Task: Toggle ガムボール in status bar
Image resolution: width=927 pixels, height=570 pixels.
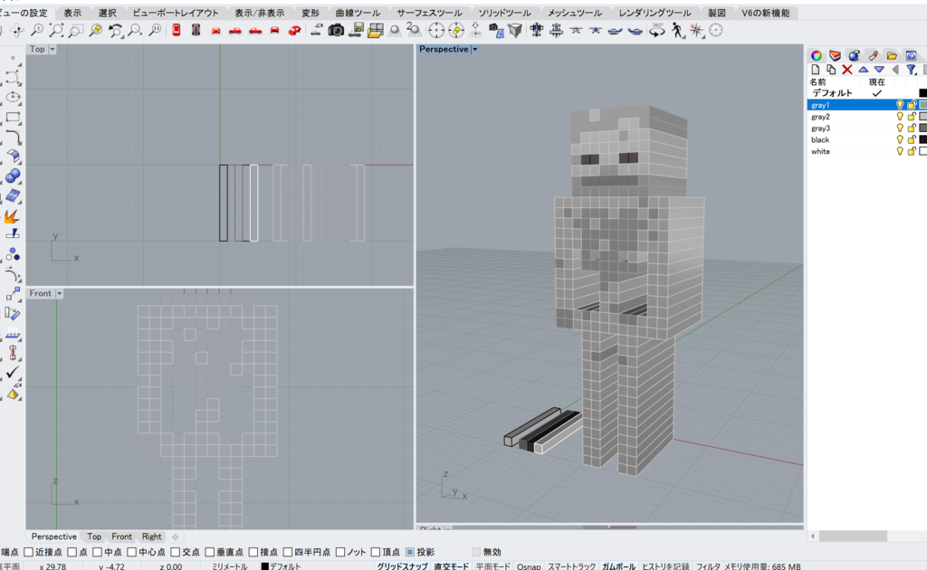Action: (618, 565)
